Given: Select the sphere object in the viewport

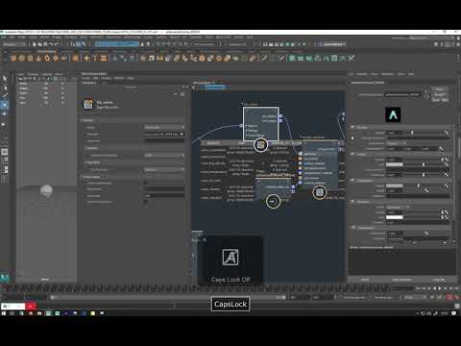Looking at the screenshot, I should (46, 191).
